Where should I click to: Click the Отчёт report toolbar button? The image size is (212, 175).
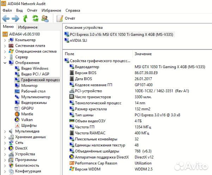[x=66, y=18]
